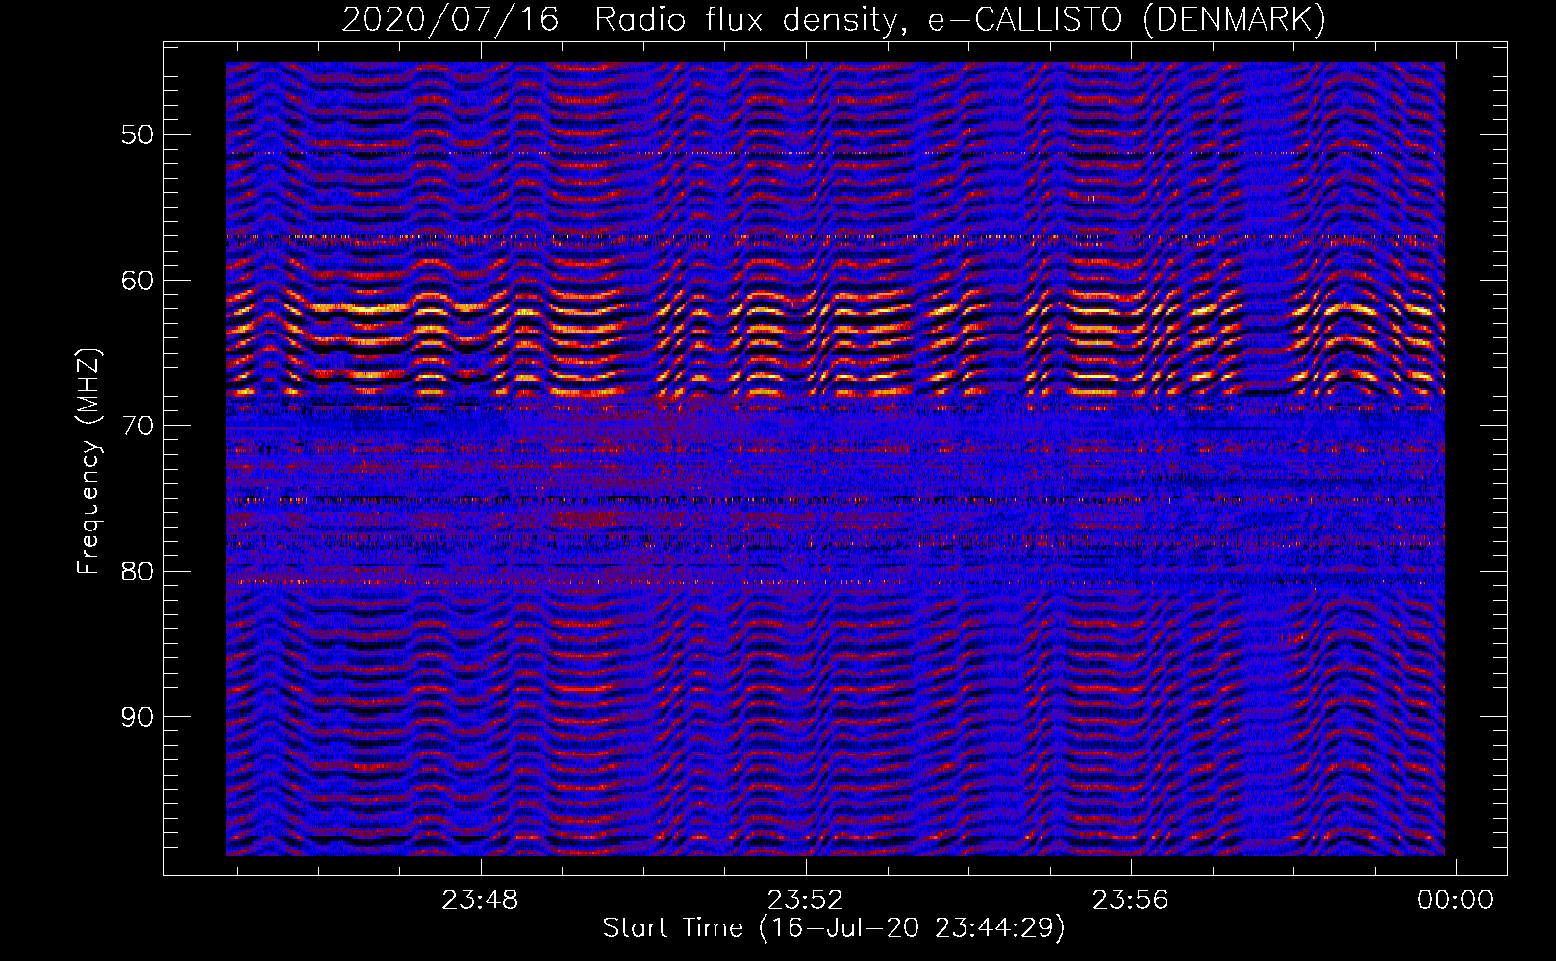Click the 'Start Time (16-Jul-20 23:44:29)' label
The height and width of the screenshot is (961, 1556).
pyautogui.click(x=834, y=928)
